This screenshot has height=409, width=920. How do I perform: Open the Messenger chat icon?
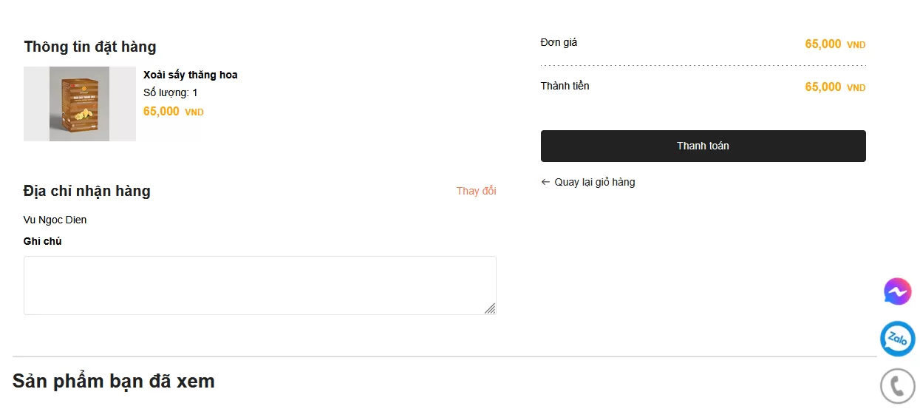click(897, 291)
